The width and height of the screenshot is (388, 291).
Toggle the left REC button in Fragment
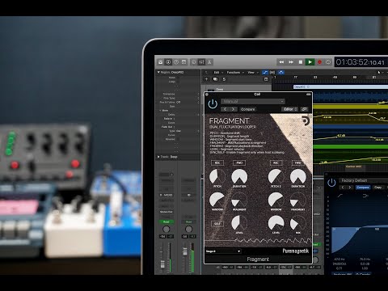pyautogui.click(x=217, y=162)
